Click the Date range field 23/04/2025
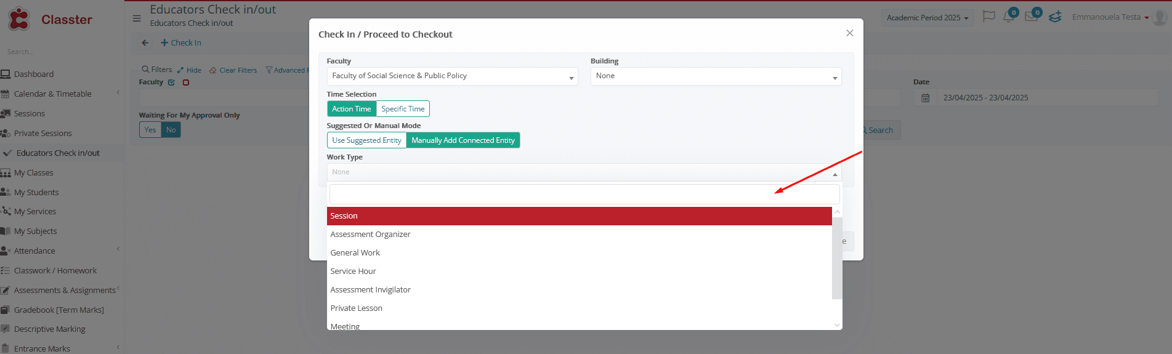The width and height of the screenshot is (1172, 354). 1047,98
